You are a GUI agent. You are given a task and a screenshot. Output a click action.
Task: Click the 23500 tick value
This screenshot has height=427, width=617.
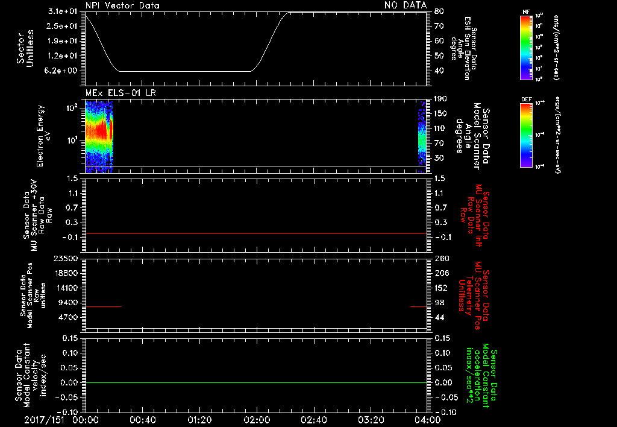pos(66,259)
